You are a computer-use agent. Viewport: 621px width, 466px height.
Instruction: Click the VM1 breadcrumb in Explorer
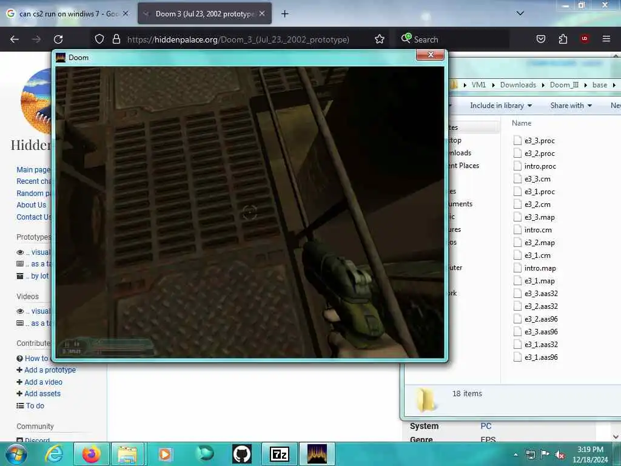[x=478, y=85]
